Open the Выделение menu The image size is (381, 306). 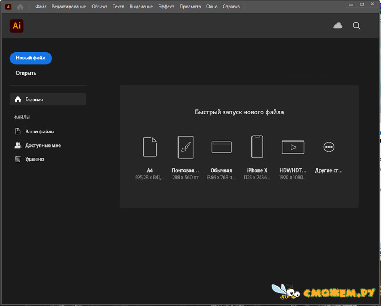[x=141, y=7]
